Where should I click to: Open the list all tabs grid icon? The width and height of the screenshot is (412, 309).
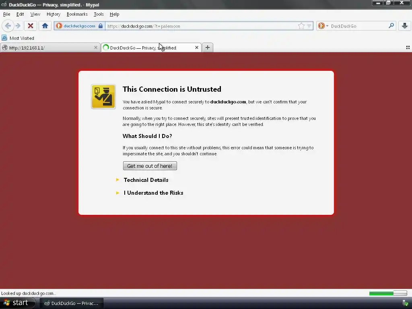point(408,47)
